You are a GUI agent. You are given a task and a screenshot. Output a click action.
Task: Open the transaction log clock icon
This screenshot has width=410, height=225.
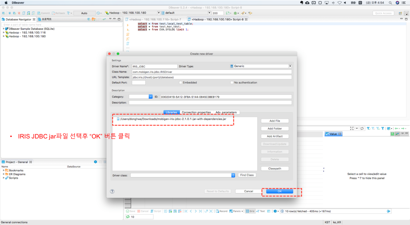(x=98, y=13)
